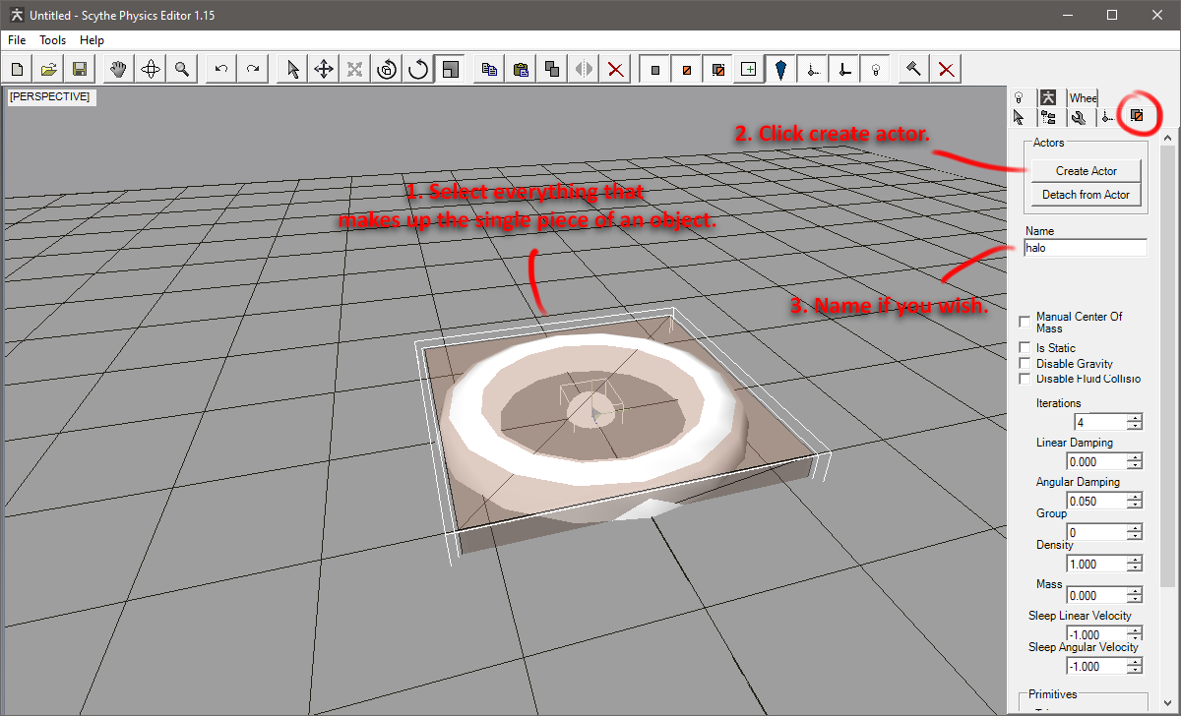Click the Density field showing 1.000
This screenshot has width=1181, height=716.
coord(1096,564)
